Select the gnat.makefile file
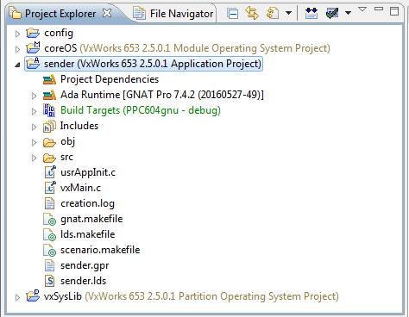The image size is (409, 317). [91, 219]
